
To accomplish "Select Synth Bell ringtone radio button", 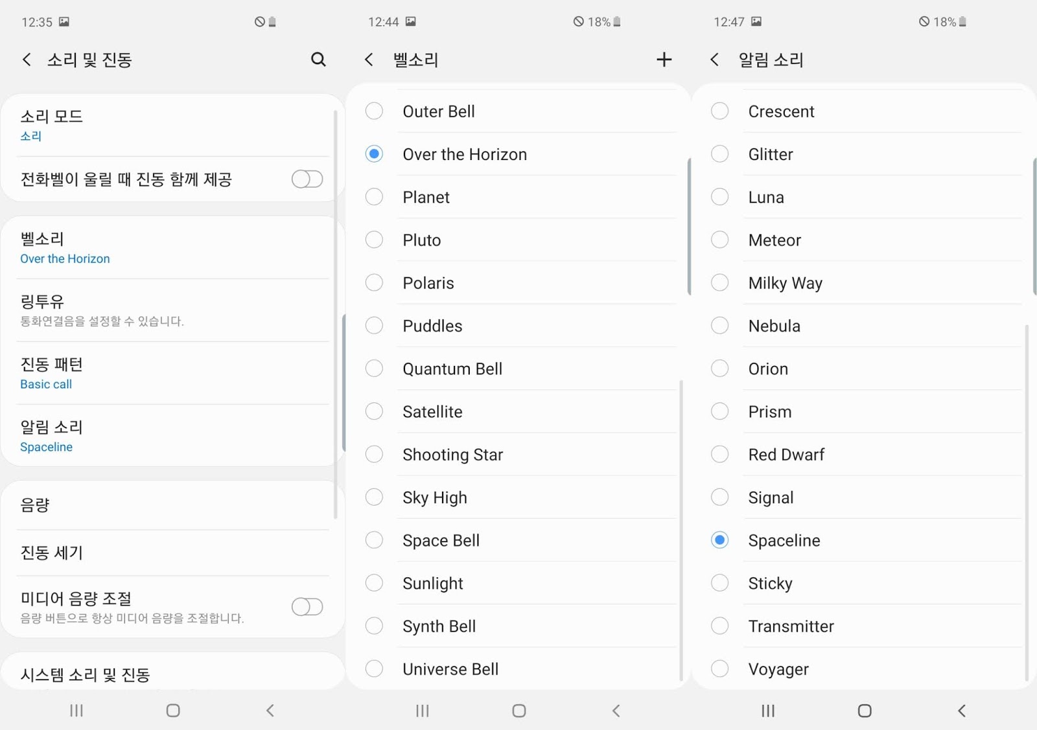I will pyautogui.click(x=374, y=626).
